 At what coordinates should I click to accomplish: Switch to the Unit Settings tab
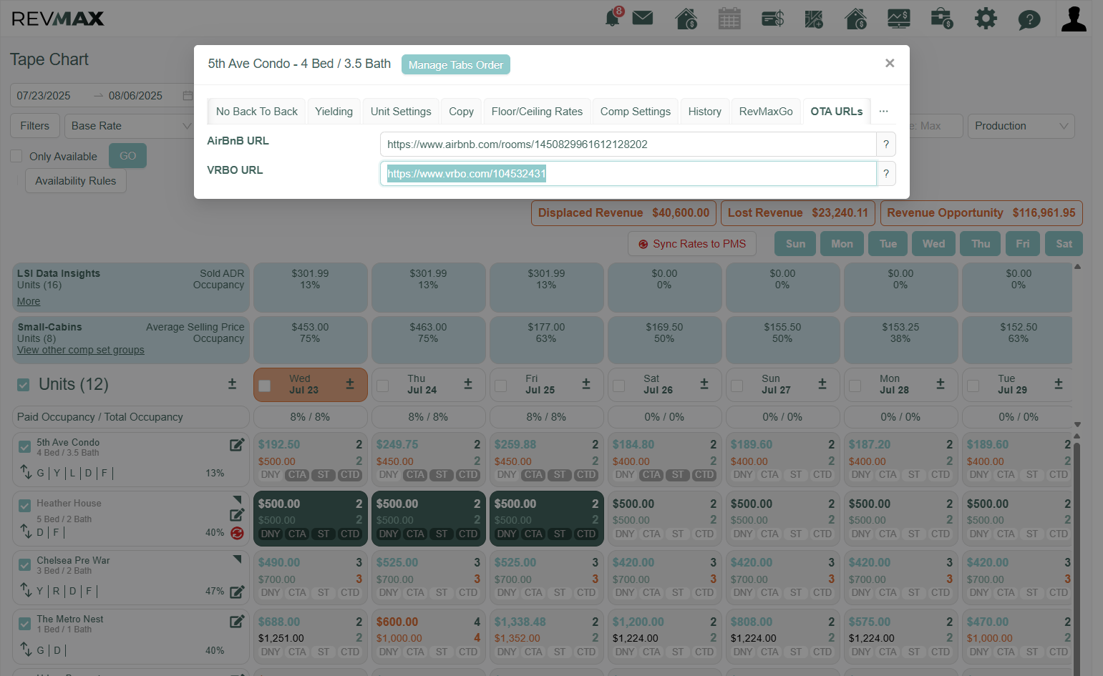tap(401, 112)
